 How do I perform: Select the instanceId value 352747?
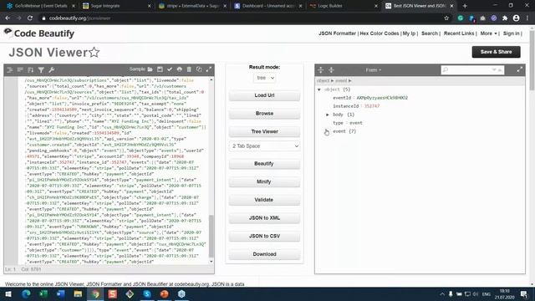pos(372,106)
